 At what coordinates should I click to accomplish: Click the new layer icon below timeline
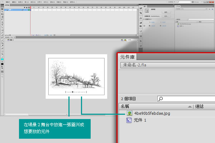pyautogui.click(x=6, y=35)
